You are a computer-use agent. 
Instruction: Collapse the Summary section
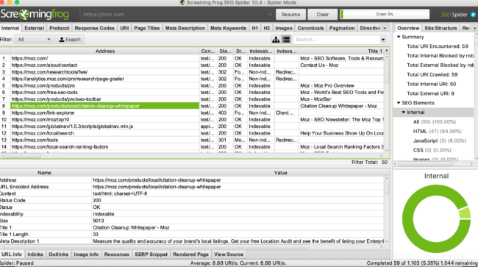coord(399,37)
